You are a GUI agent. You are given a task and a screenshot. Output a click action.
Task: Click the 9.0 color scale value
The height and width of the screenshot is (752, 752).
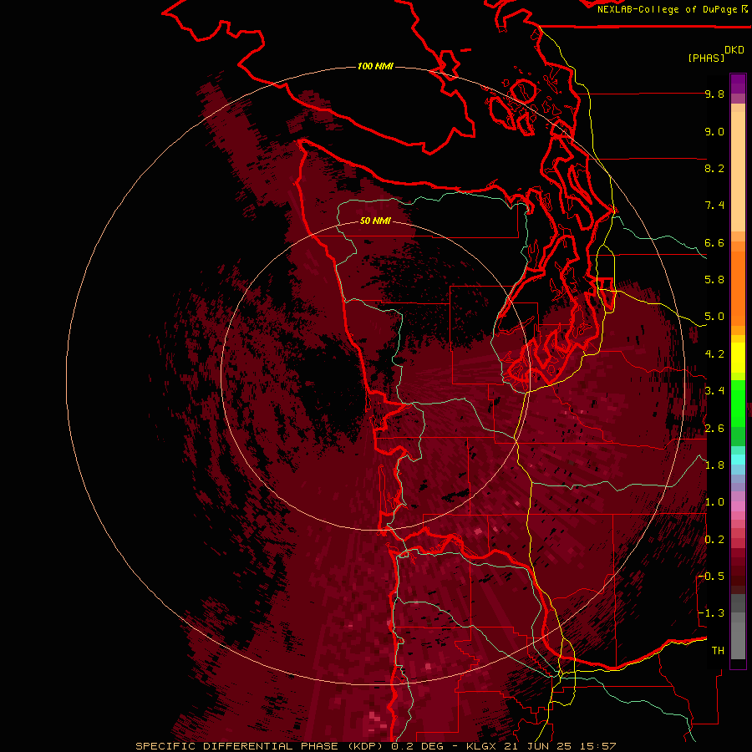pyautogui.click(x=714, y=131)
